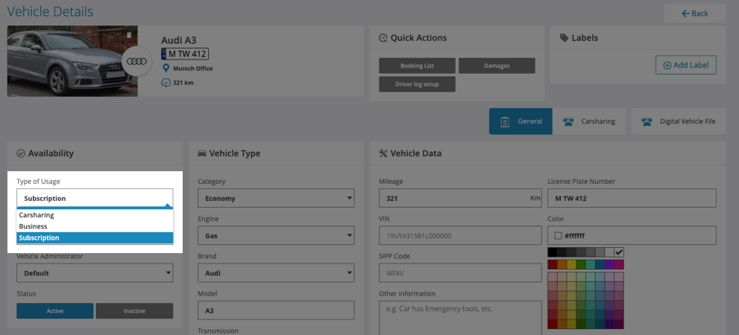Click the Quick Actions header icon
Viewport: 739px width, 335px height.
[x=383, y=38]
